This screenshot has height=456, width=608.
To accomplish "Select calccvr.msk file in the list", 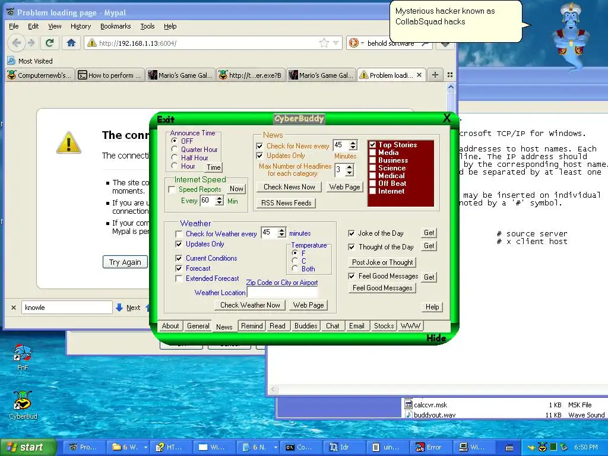I will [430, 405].
